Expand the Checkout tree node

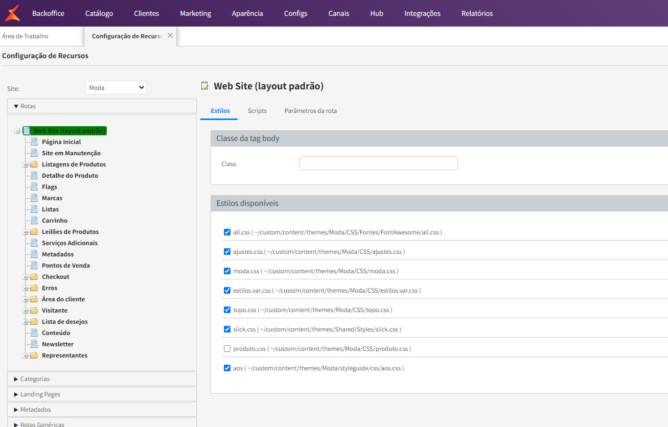pos(26,277)
